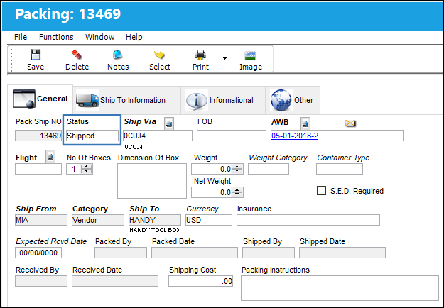This screenshot has width=444, height=308.
Task: Click the Container Type field
Action: click(x=340, y=169)
